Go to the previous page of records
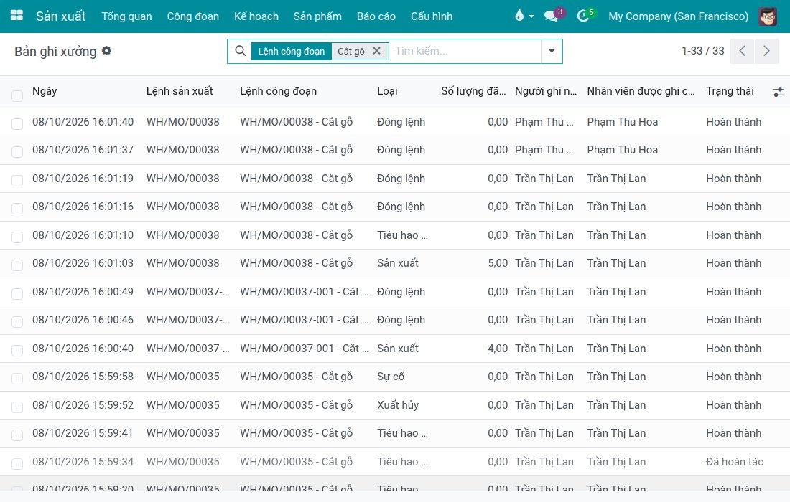The width and height of the screenshot is (790, 502). [x=742, y=51]
